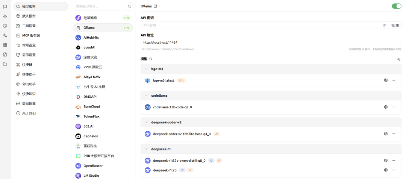Open 模型服务 settings section
This screenshot has height=179, width=406.
click(41, 6)
